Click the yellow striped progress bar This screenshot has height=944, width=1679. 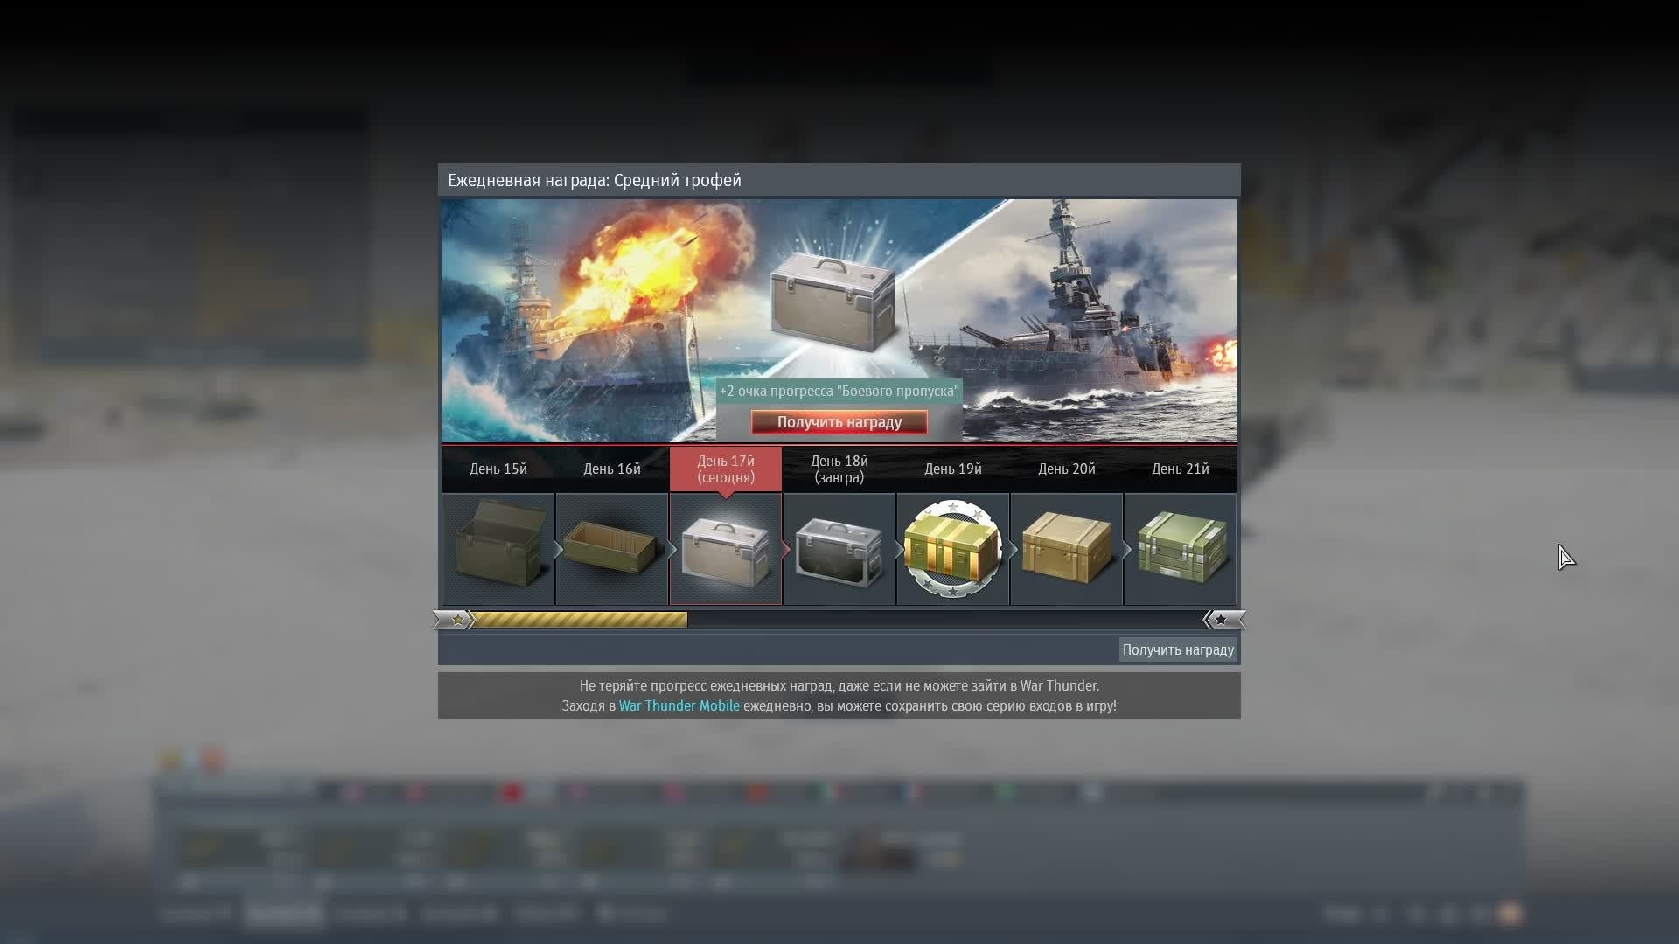(579, 620)
